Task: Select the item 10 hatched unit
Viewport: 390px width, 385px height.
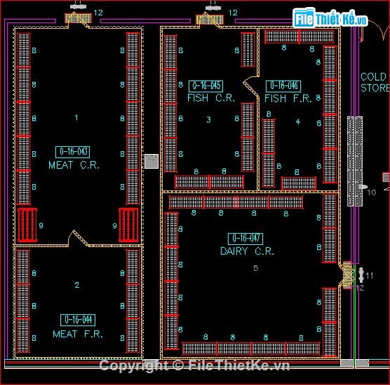Action: [x=355, y=161]
